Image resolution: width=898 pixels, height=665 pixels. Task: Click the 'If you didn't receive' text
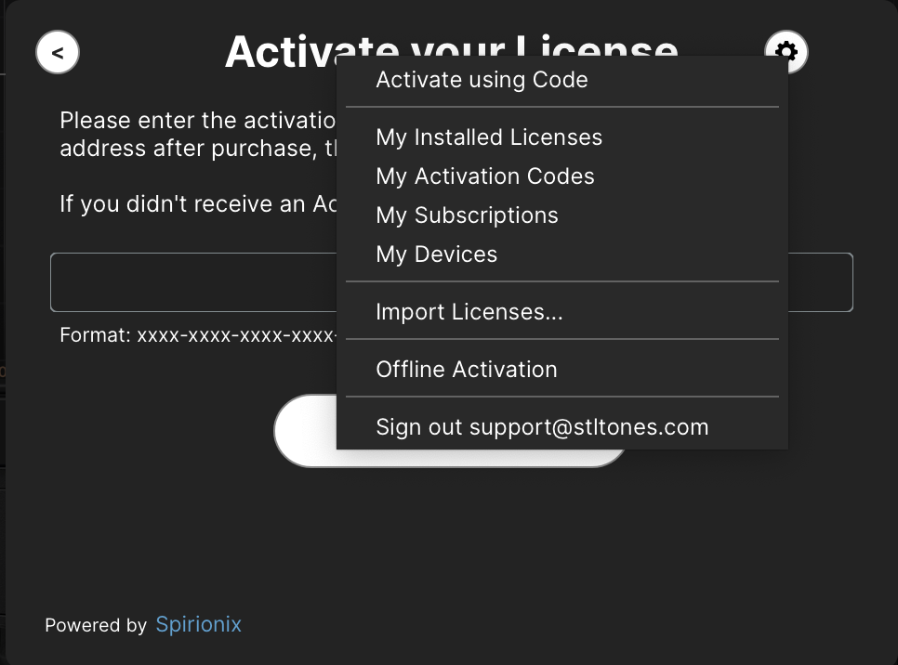tap(198, 203)
